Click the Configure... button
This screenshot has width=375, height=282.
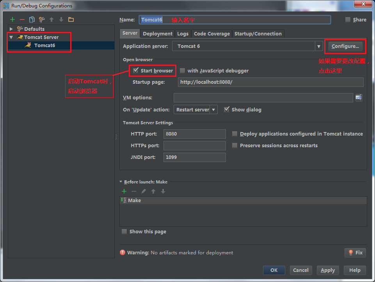[x=345, y=46]
